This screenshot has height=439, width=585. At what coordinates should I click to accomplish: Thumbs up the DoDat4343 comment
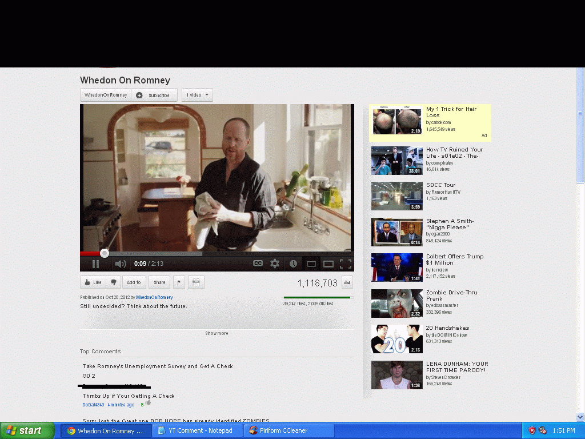tap(148, 403)
